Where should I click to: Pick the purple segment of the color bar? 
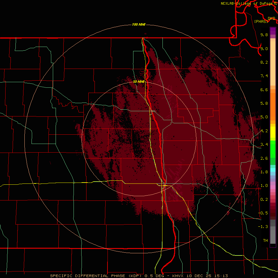[x=273, y=31]
